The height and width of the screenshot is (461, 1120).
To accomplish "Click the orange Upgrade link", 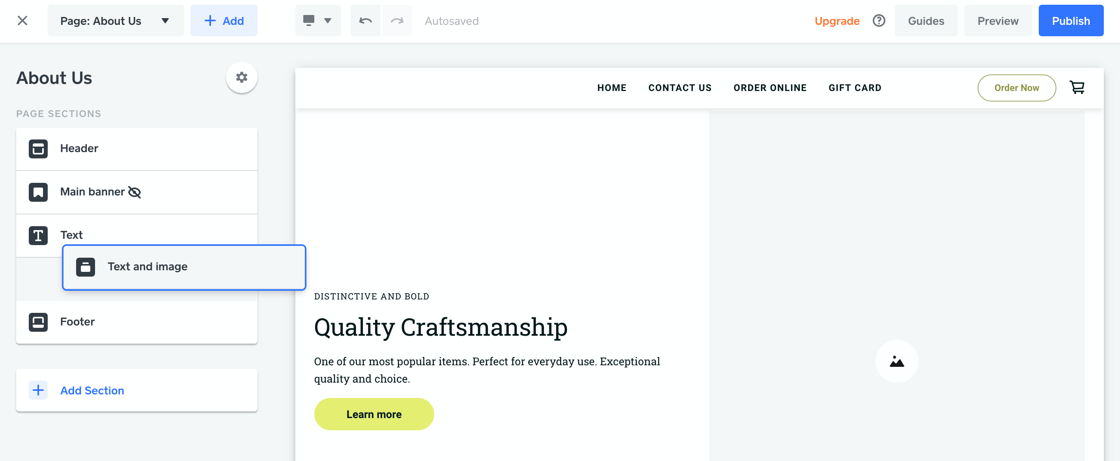I will [x=836, y=20].
